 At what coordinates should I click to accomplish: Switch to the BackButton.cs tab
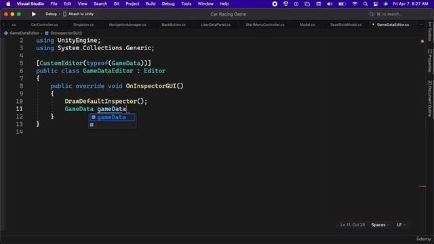[x=174, y=24]
